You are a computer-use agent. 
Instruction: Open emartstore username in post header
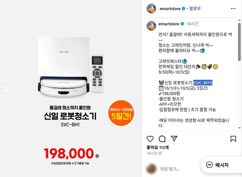pyautogui.click(x=170, y=9)
